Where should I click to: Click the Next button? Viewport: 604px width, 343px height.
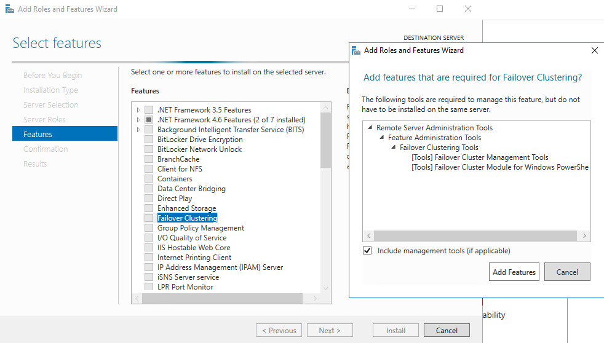click(330, 330)
